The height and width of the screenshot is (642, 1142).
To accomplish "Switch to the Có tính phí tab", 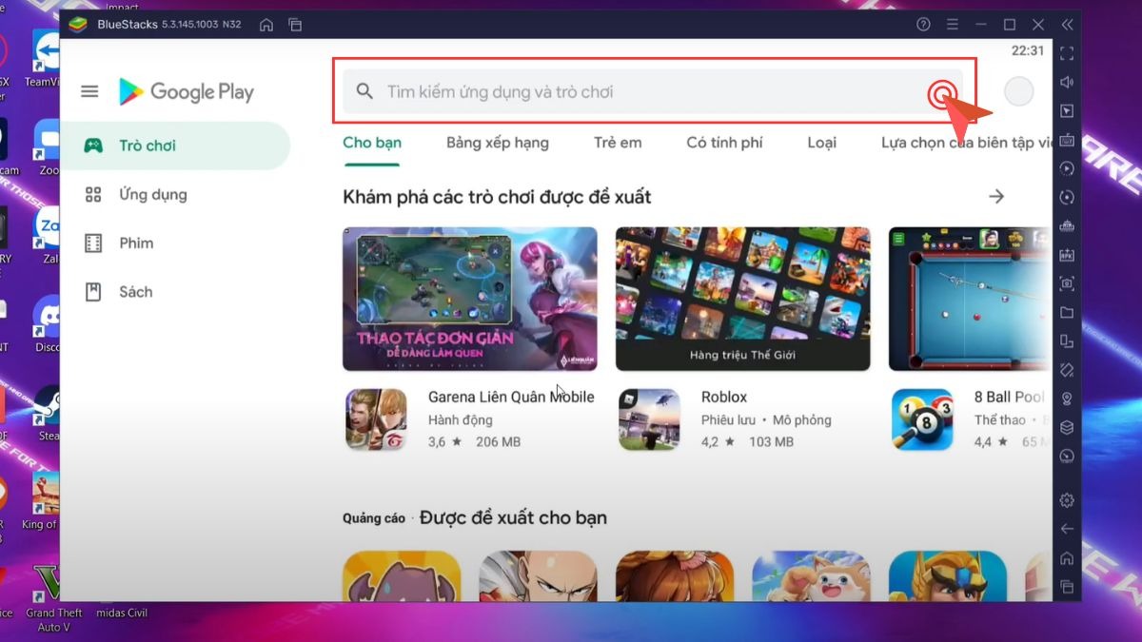I will (x=724, y=143).
